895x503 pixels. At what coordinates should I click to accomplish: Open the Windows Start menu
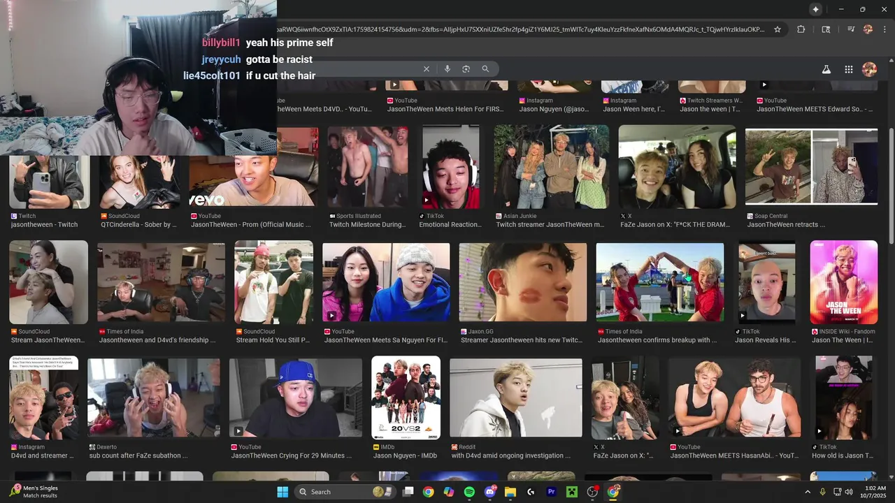(282, 492)
